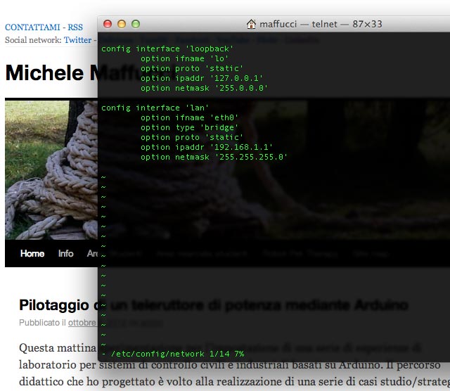The height and width of the screenshot is (391, 450).
Task: Click the ipaddr '192.168.1.1' line
Action: coord(206,147)
